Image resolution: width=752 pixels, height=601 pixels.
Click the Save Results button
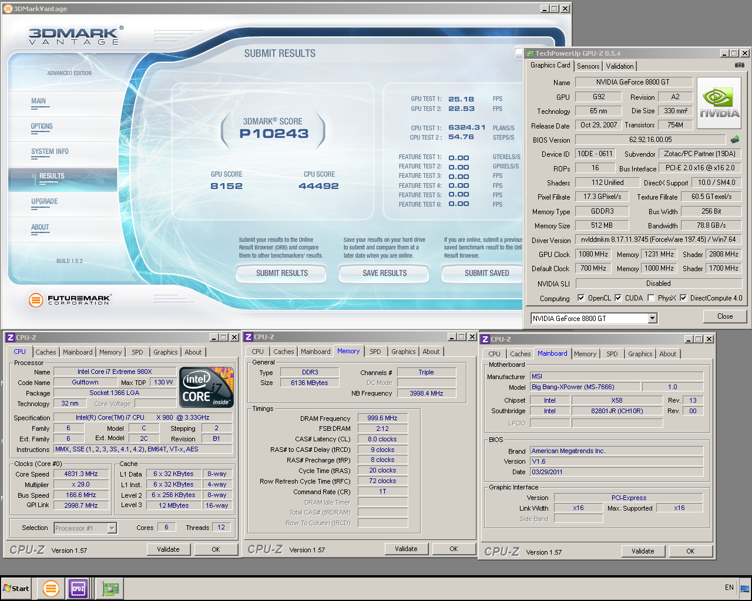coord(385,273)
